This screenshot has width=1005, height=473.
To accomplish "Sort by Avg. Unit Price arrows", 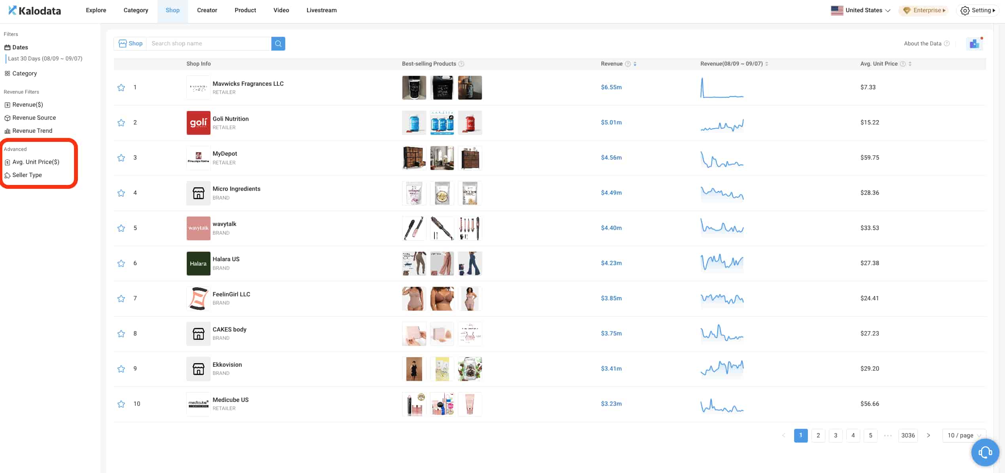I will [910, 64].
